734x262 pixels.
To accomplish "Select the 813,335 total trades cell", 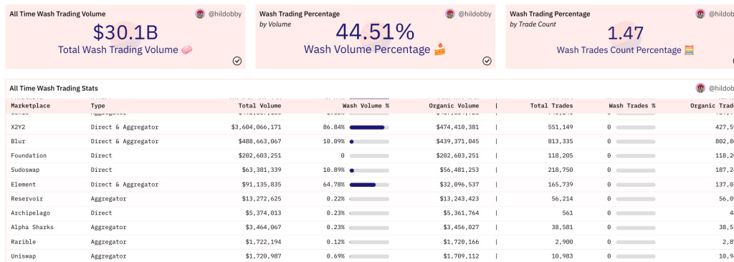I will (x=561, y=141).
